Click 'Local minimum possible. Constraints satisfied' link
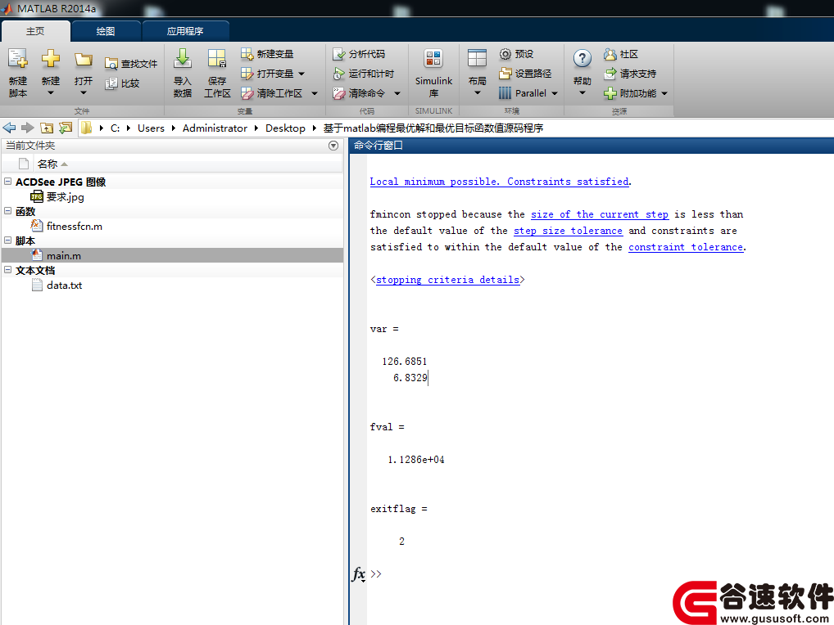The width and height of the screenshot is (834, 625). coord(500,182)
